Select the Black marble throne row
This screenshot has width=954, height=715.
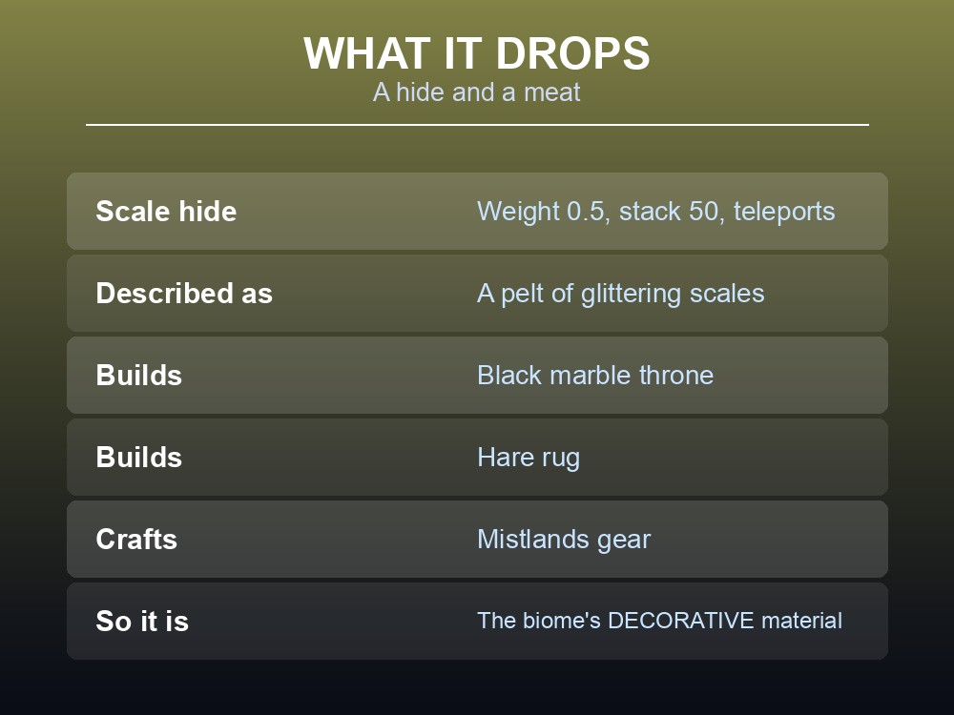(x=477, y=375)
